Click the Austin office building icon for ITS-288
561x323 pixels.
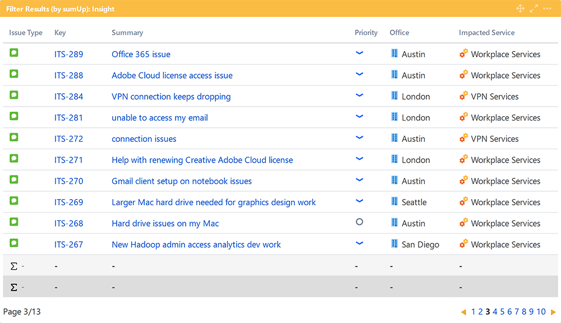[394, 74]
